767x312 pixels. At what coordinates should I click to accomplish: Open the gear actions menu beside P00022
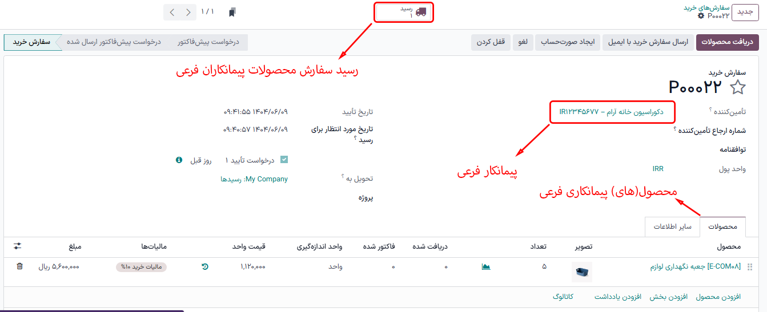pyautogui.click(x=701, y=16)
